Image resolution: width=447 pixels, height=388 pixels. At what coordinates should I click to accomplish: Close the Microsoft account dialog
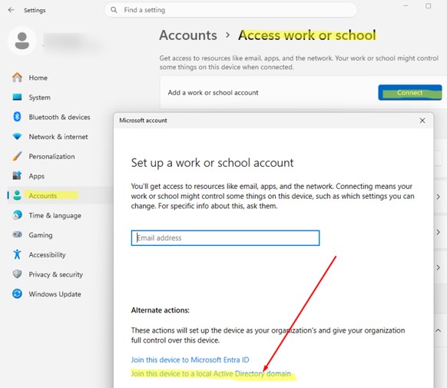(422, 121)
